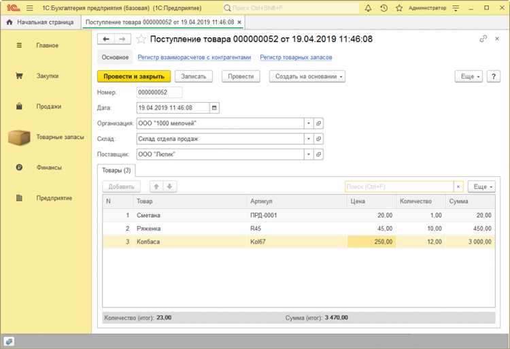Click the 3 000,00 sum cell
Screen dimensions: 510x349
pos(471,242)
